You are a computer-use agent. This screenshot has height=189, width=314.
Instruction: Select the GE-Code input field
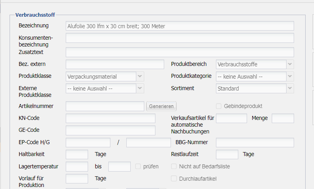110,130
